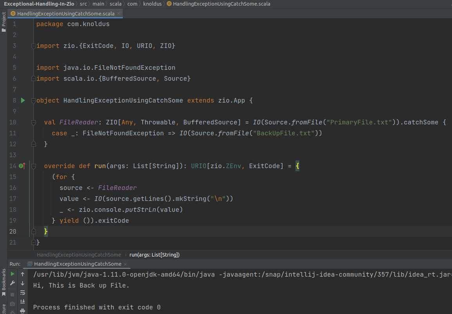Open the Bookmarks tool window
The height and width of the screenshot is (314, 452).
pyautogui.click(x=4, y=283)
